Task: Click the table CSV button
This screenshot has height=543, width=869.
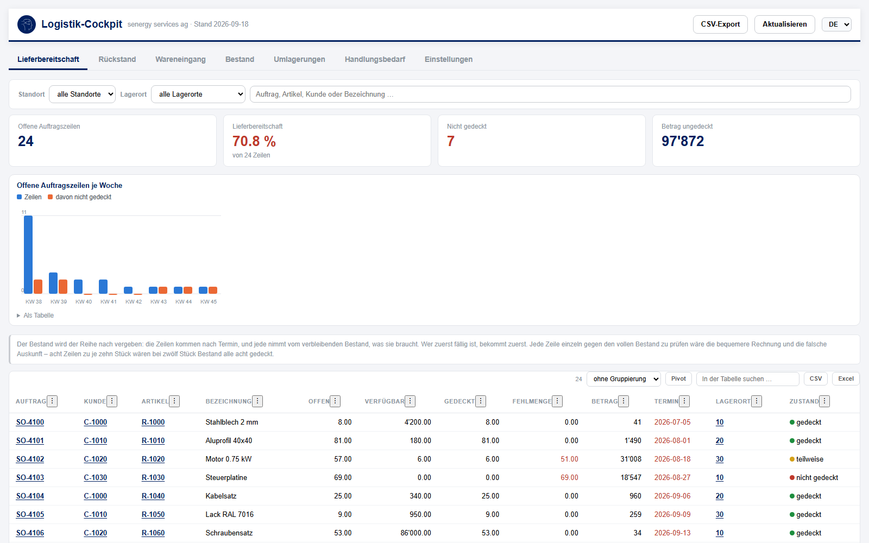Action: [x=816, y=379]
